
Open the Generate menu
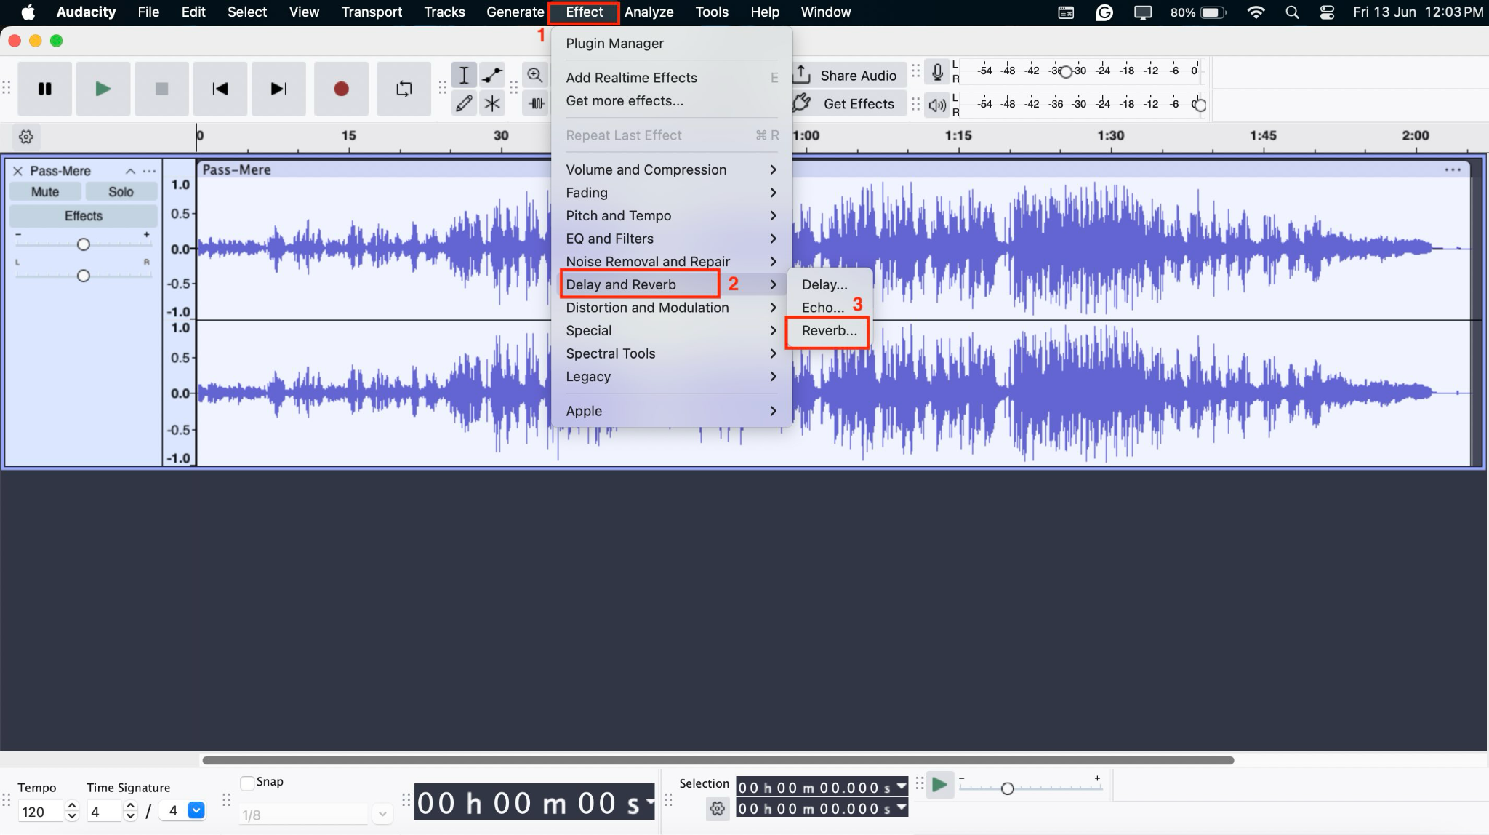click(515, 12)
